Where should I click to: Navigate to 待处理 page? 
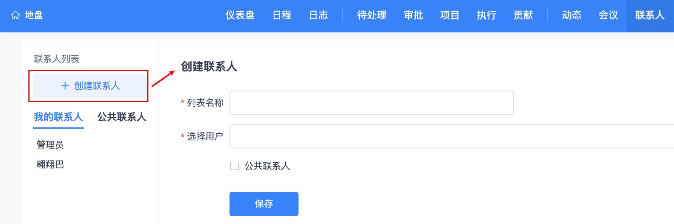(371, 15)
